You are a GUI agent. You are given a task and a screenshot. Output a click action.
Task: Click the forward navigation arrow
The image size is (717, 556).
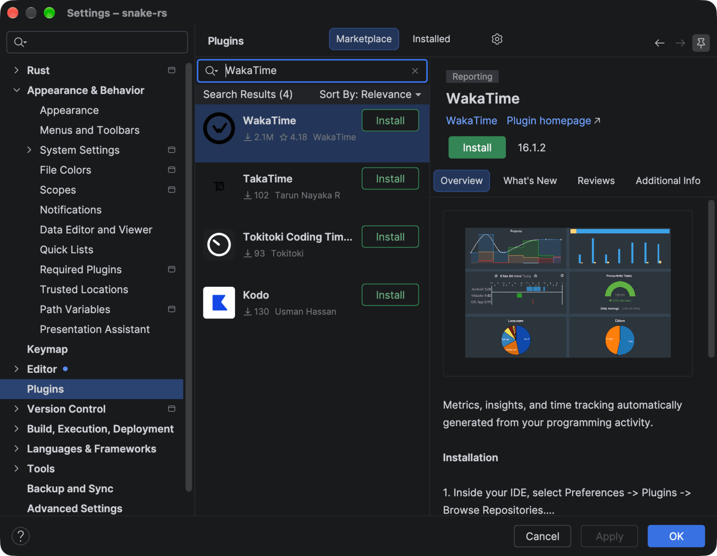tap(680, 43)
